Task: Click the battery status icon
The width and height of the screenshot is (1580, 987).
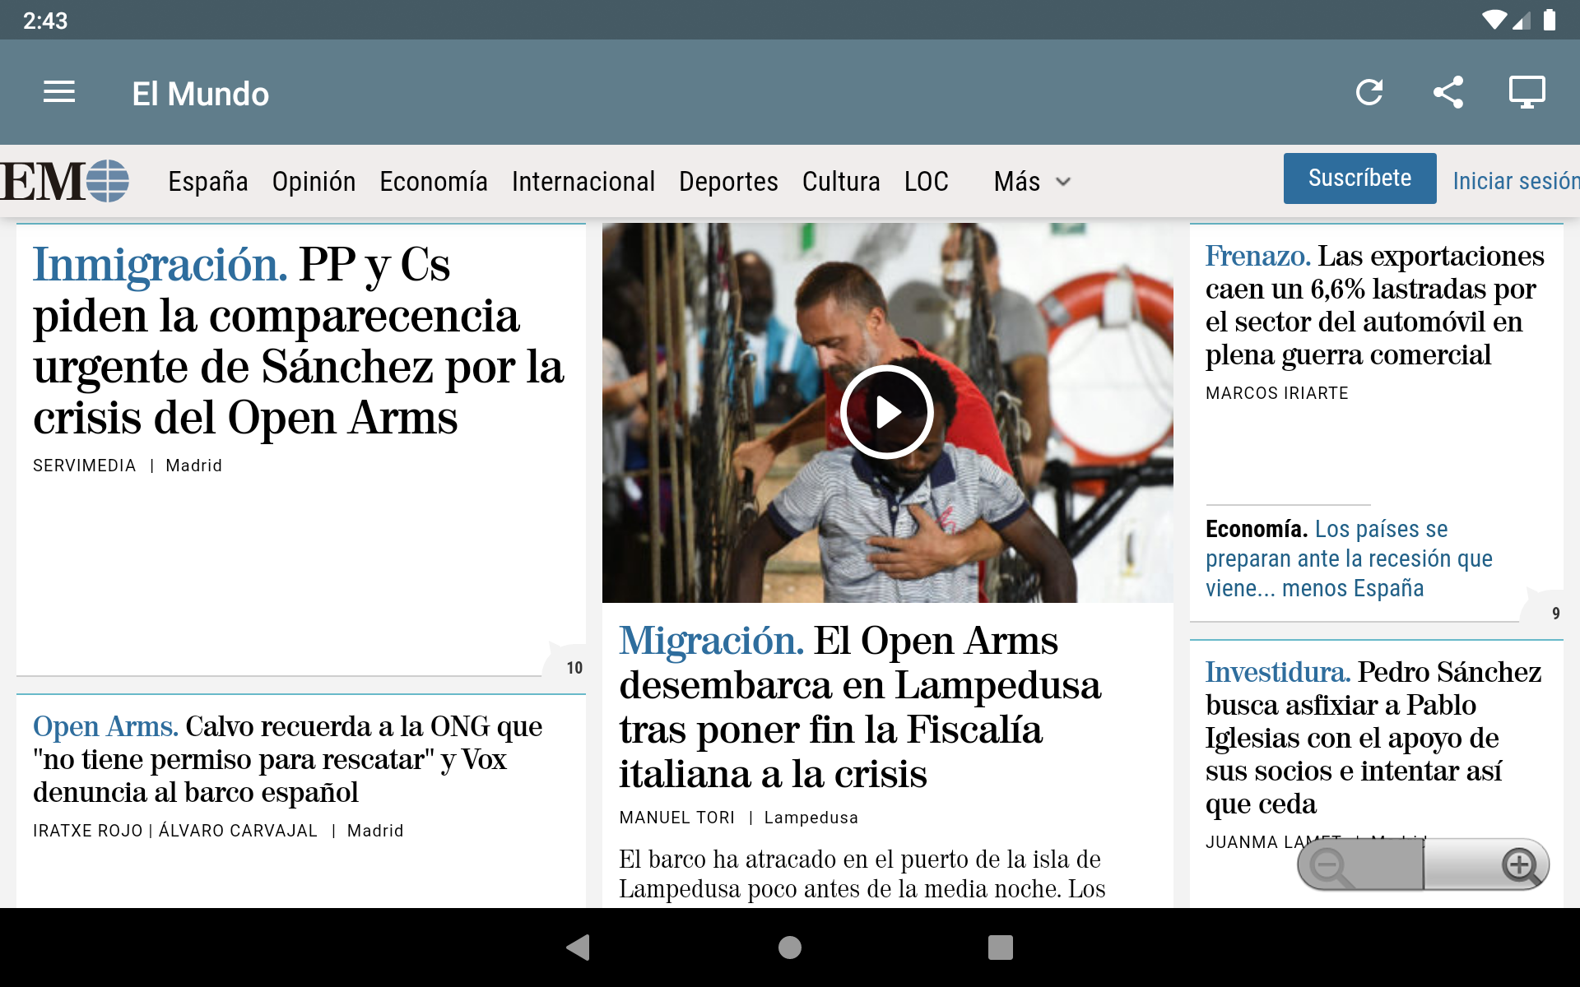Action: [1550, 20]
